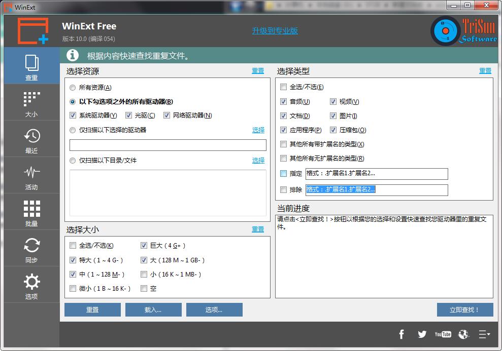Select the 所有资源(A) radio option

tap(72, 87)
